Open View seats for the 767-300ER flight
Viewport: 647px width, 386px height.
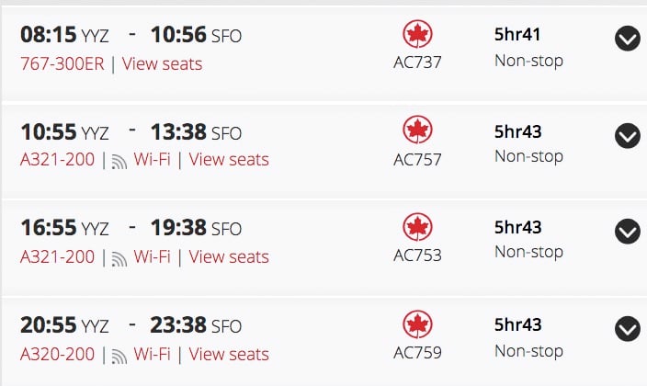pos(162,64)
